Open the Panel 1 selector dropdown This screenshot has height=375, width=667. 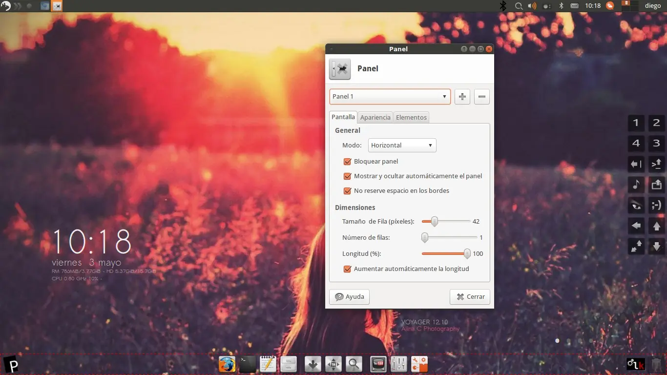[390, 97]
